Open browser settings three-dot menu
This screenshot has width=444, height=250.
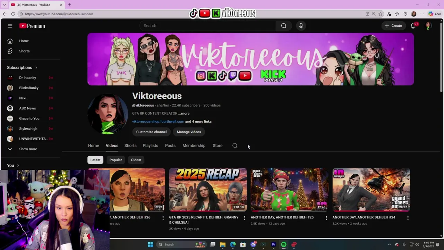(x=422, y=14)
